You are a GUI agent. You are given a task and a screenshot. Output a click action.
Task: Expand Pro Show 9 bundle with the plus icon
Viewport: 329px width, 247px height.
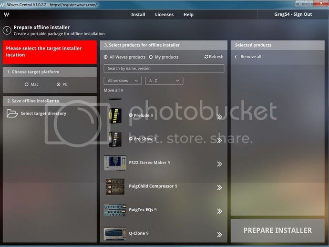click(x=131, y=139)
